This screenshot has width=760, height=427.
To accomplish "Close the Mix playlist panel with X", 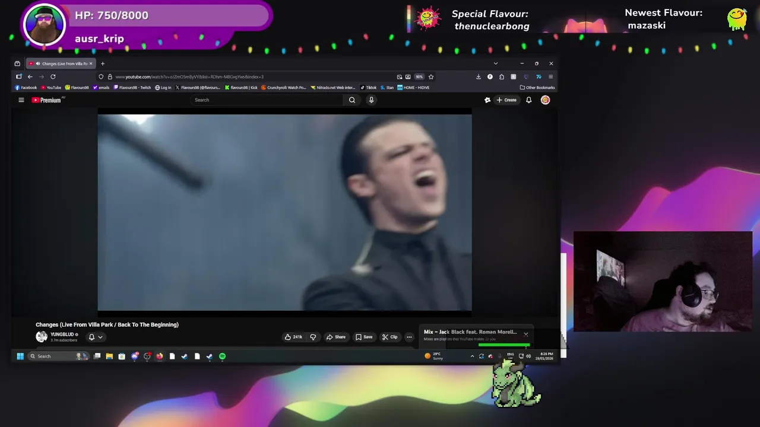I will coord(525,334).
